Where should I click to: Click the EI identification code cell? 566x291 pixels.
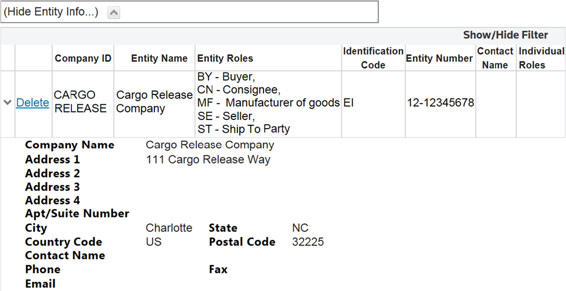(x=348, y=103)
